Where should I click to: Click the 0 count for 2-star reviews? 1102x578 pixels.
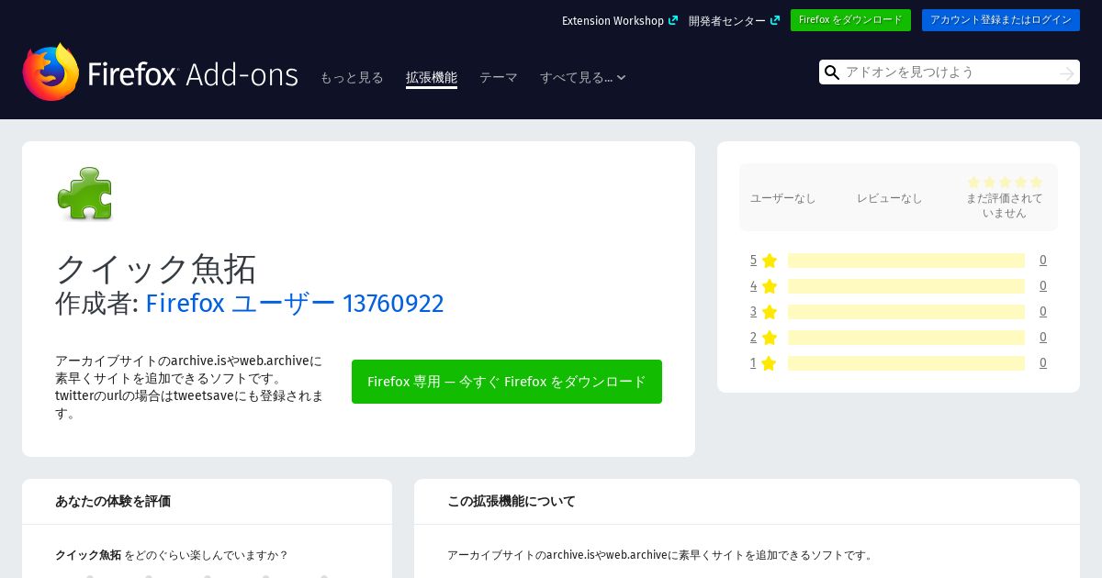[x=1043, y=338]
